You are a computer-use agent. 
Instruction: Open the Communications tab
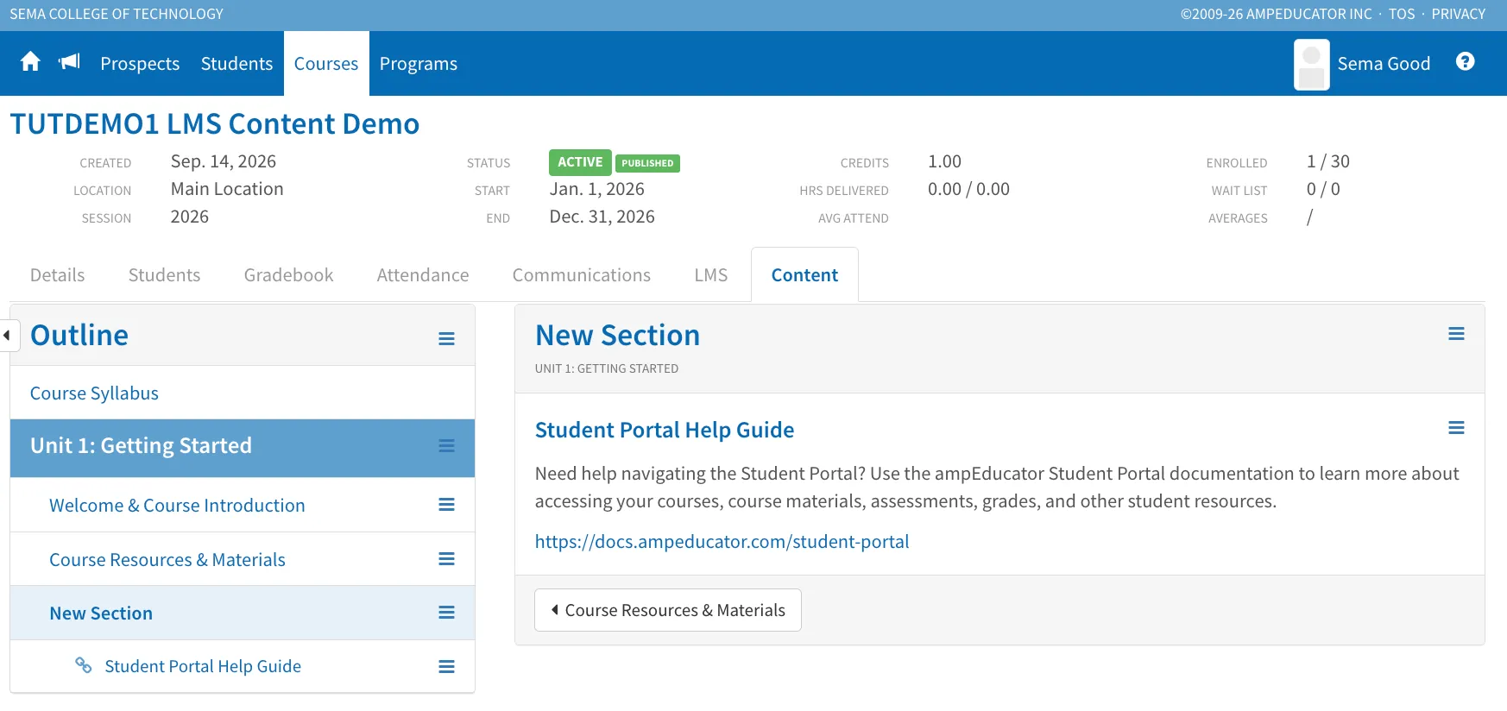pyautogui.click(x=582, y=275)
